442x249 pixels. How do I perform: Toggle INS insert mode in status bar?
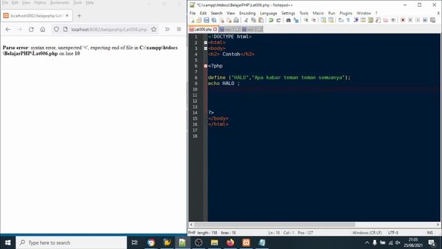point(430,233)
